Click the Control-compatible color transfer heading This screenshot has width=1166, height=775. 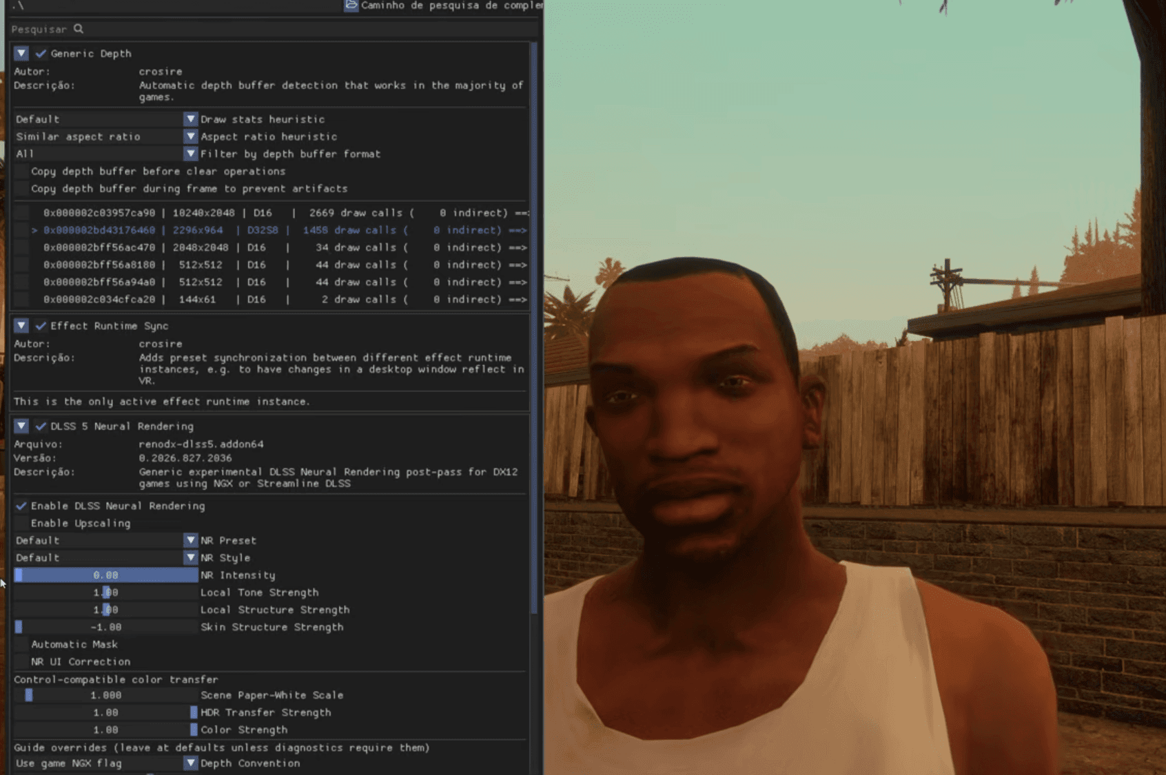click(116, 679)
